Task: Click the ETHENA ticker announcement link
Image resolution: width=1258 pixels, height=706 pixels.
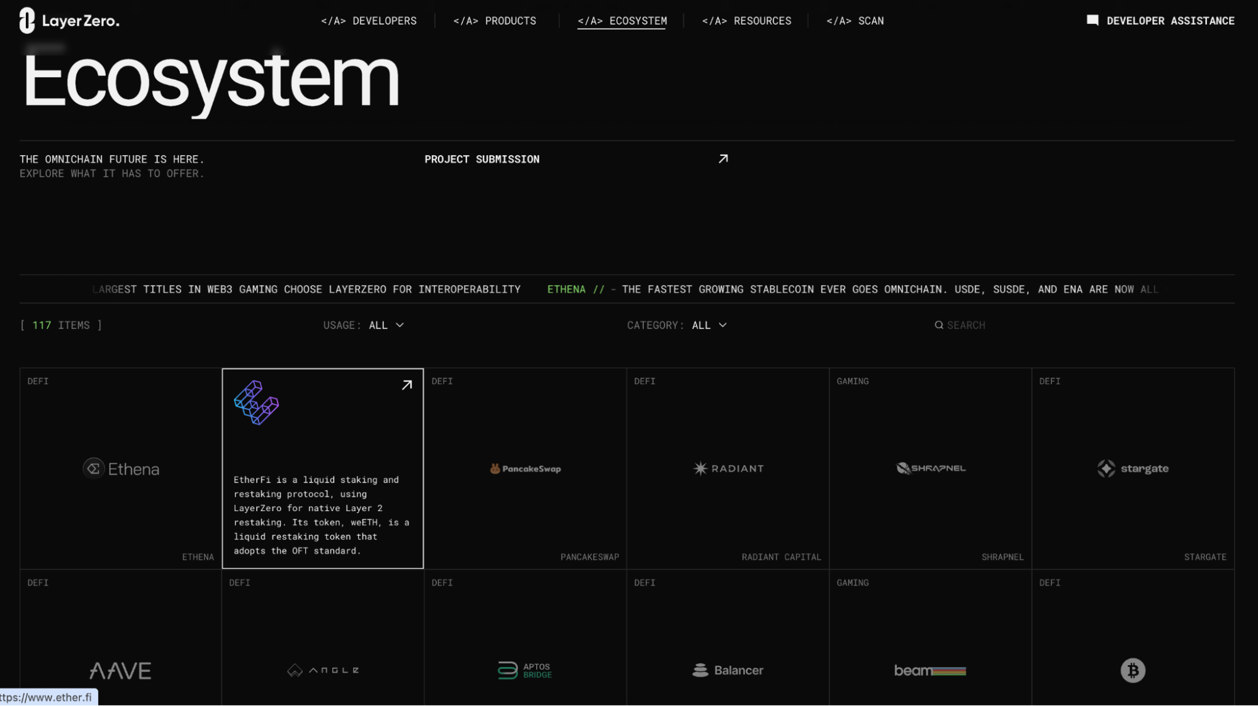Action: tap(566, 289)
